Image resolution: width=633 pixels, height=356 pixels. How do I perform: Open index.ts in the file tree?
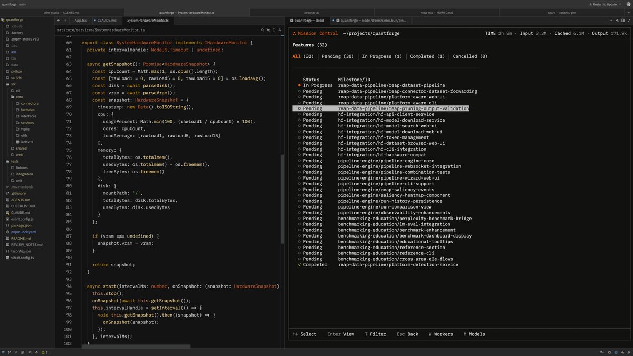click(x=27, y=142)
